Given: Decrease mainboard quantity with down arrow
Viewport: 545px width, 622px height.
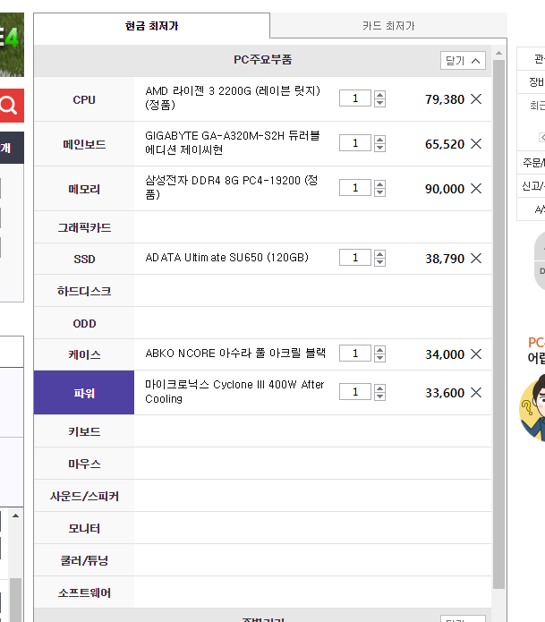Looking at the screenshot, I should tap(380, 147).
